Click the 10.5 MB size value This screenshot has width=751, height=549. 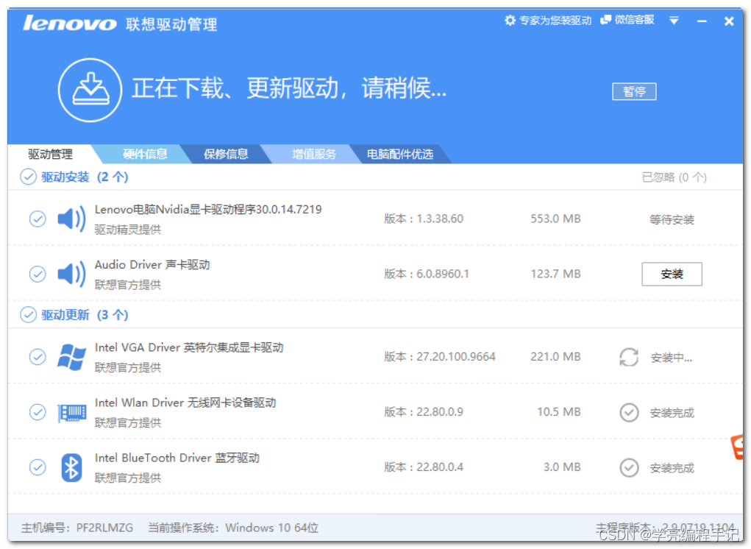click(559, 412)
